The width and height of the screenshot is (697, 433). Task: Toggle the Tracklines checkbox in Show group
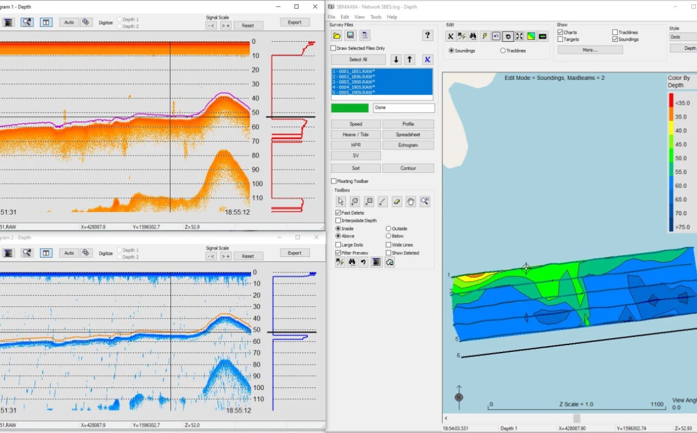[x=615, y=32]
